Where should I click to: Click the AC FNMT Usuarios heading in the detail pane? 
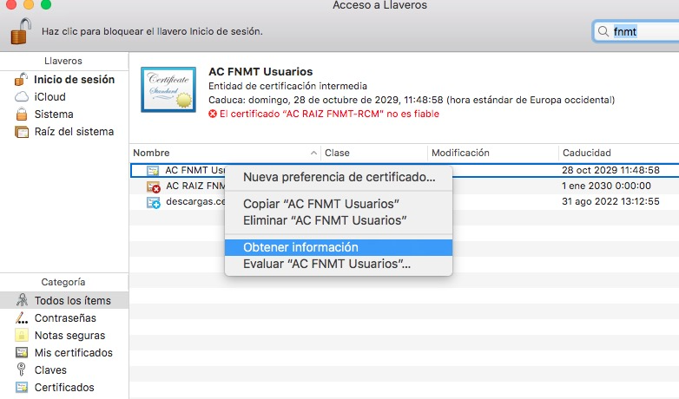[x=260, y=71]
